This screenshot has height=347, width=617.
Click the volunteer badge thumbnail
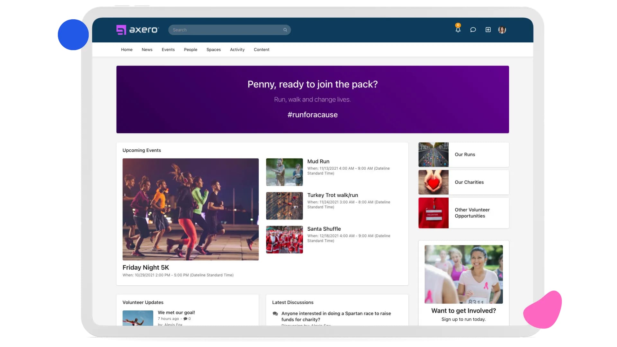point(433,213)
